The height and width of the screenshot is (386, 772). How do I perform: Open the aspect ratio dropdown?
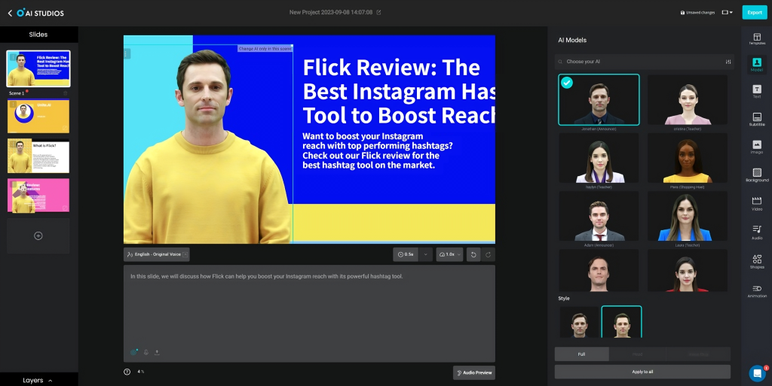pos(728,13)
